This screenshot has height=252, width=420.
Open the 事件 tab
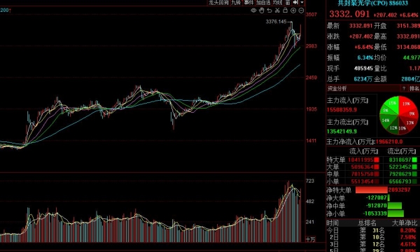pyautogui.click(x=248, y=2)
